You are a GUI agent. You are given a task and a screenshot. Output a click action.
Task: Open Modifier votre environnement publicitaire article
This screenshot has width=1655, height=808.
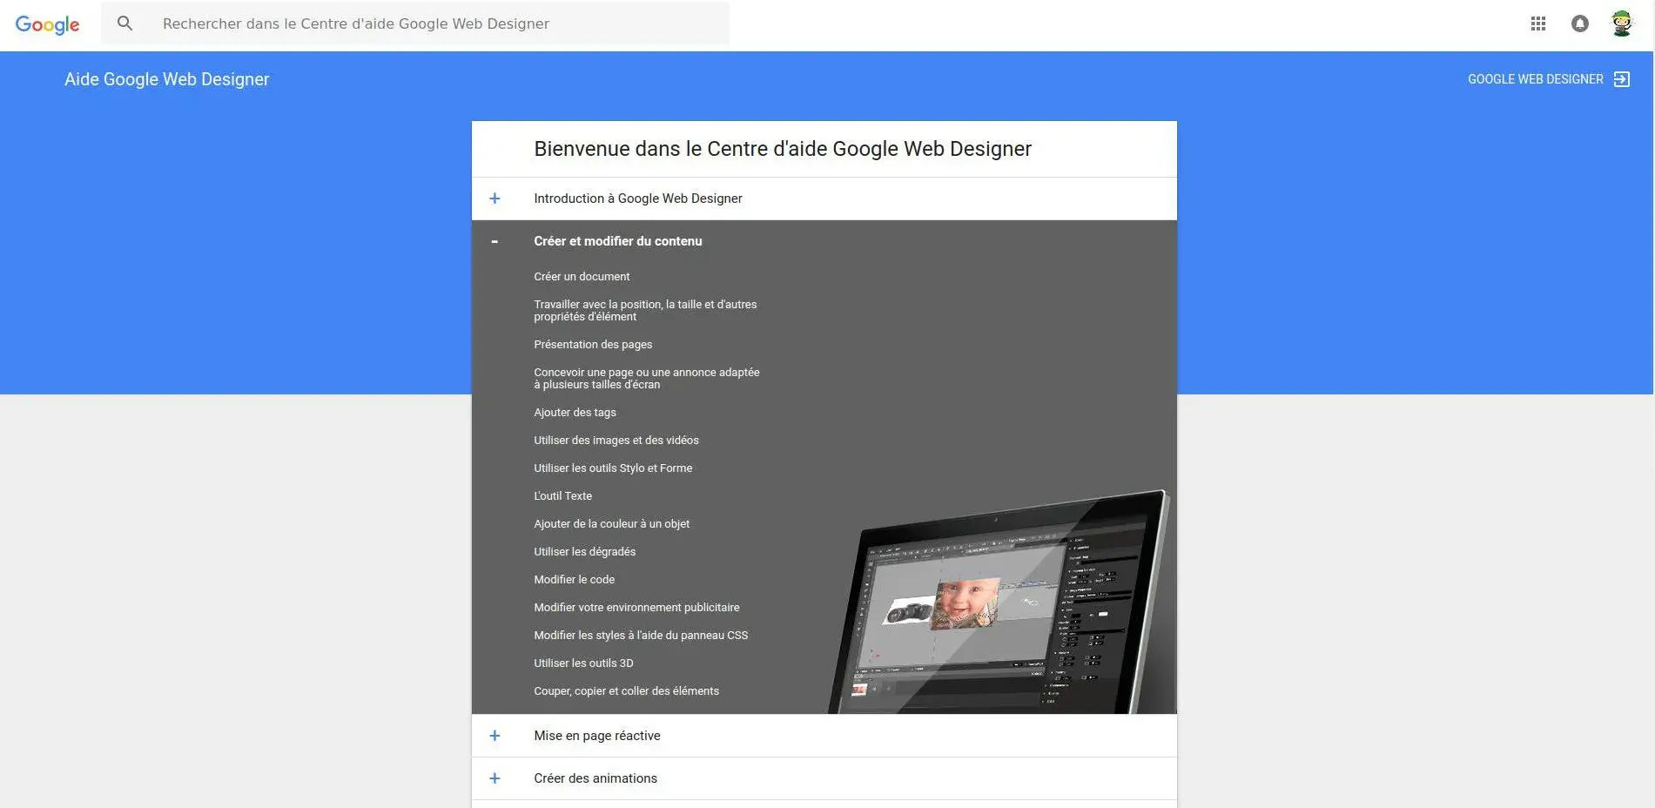pyautogui.click(x=636, y=608)
